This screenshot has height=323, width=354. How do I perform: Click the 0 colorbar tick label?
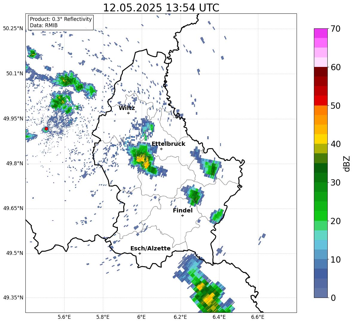click(x=333, y=298)
